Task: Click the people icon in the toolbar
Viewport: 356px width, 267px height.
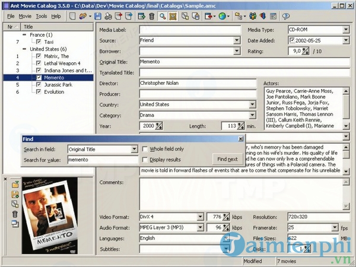Action: tap(253, 17)
